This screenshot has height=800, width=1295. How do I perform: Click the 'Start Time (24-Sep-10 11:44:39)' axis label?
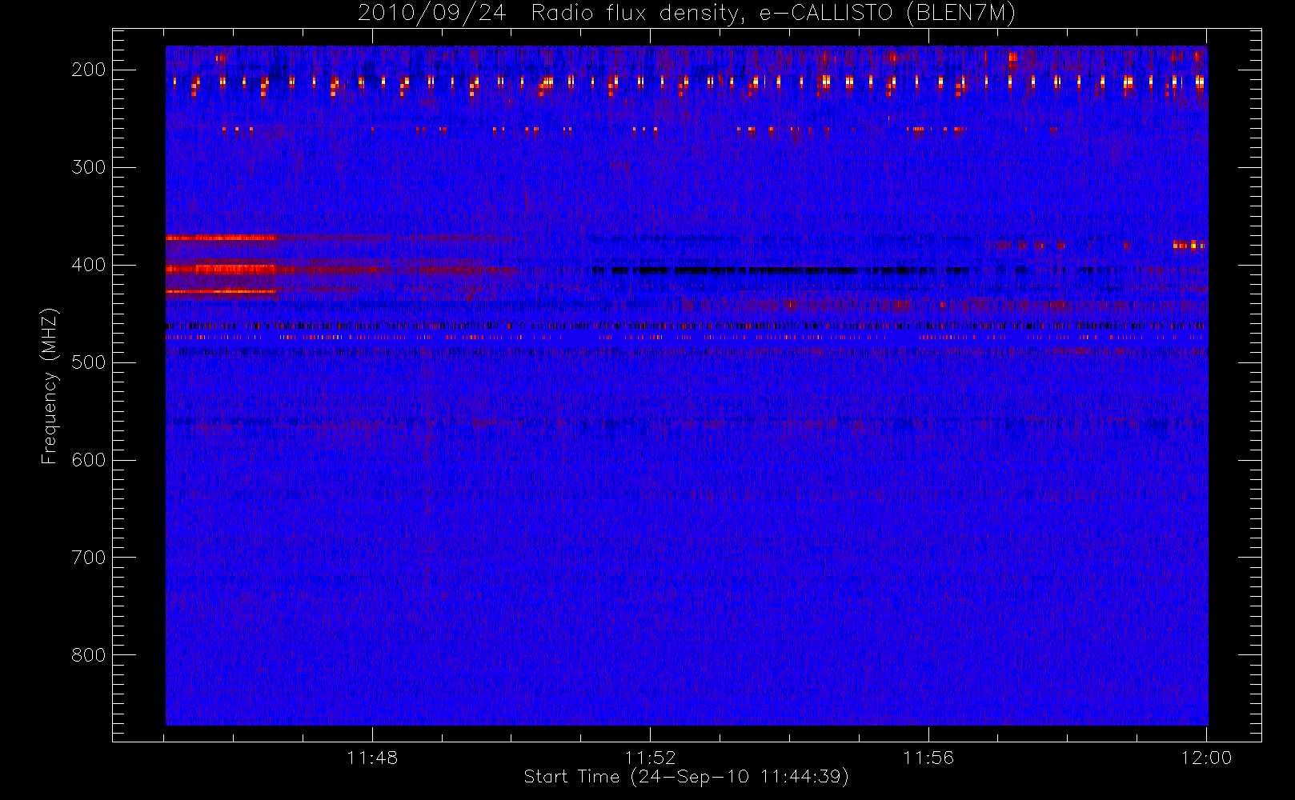click(686, 777)
